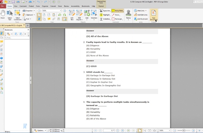203x133 pixels.
Task: Toggle the Bookmarks pane icon in left sidebar
Action: tap(2, 34)
